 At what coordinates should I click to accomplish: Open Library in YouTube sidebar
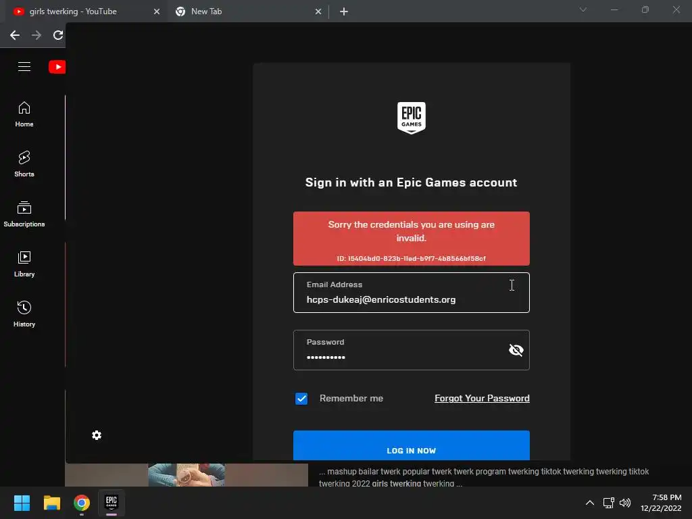24,264
